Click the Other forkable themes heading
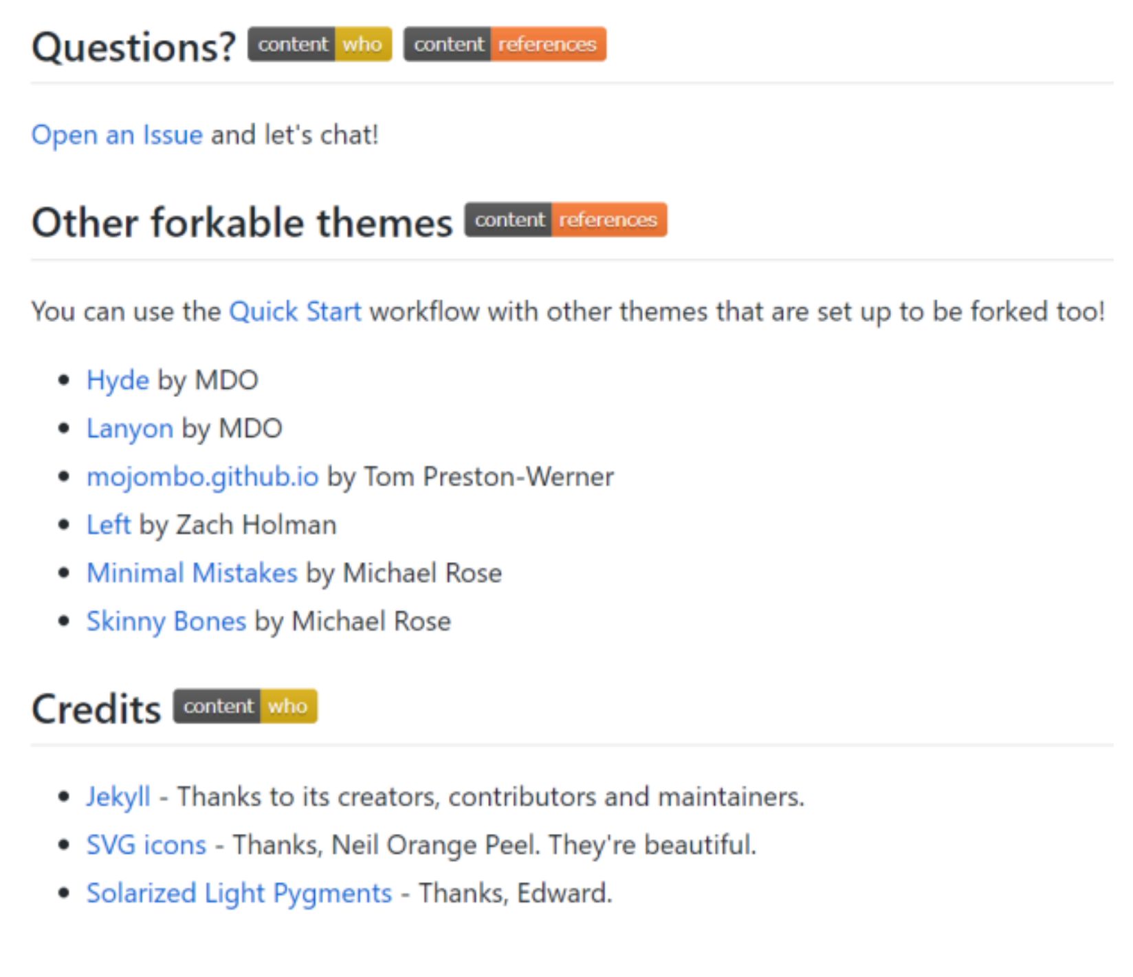 pos(242,222)
